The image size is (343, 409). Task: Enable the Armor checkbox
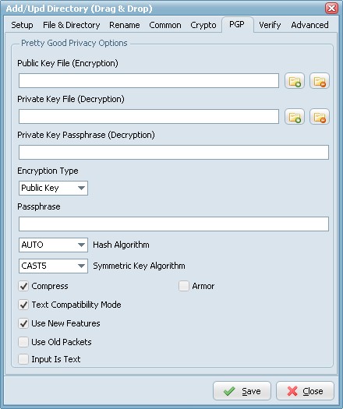[184, 286]
